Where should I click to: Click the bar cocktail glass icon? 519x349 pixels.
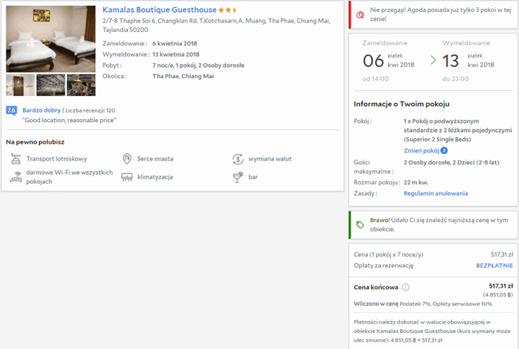pos(238,177)
